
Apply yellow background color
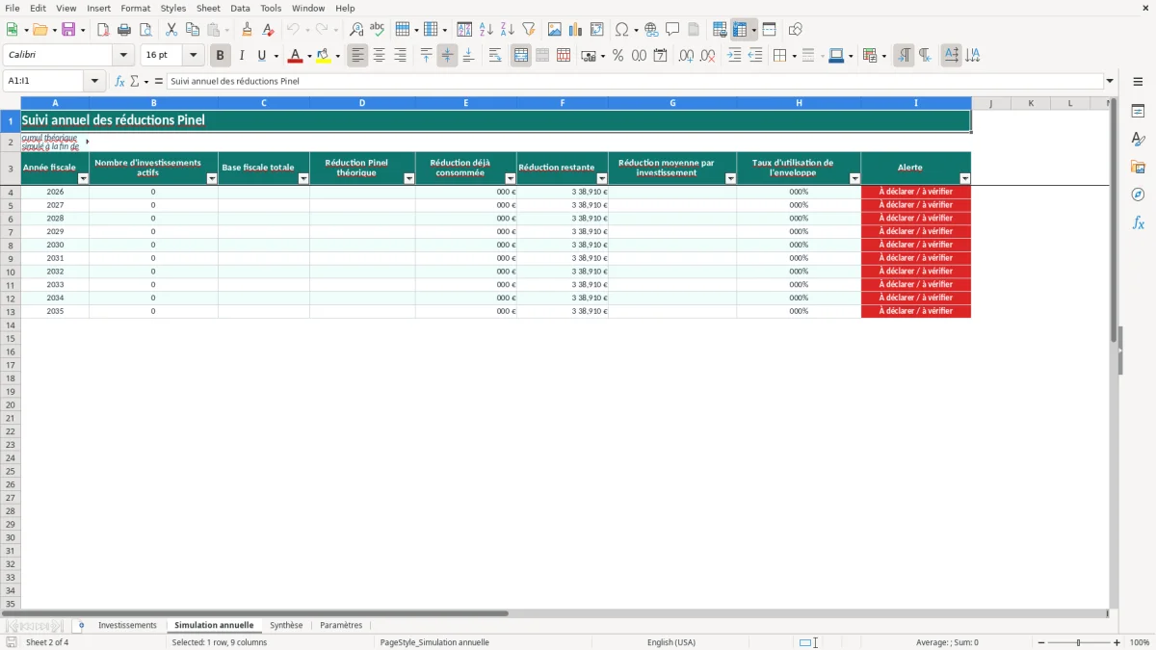324,56
